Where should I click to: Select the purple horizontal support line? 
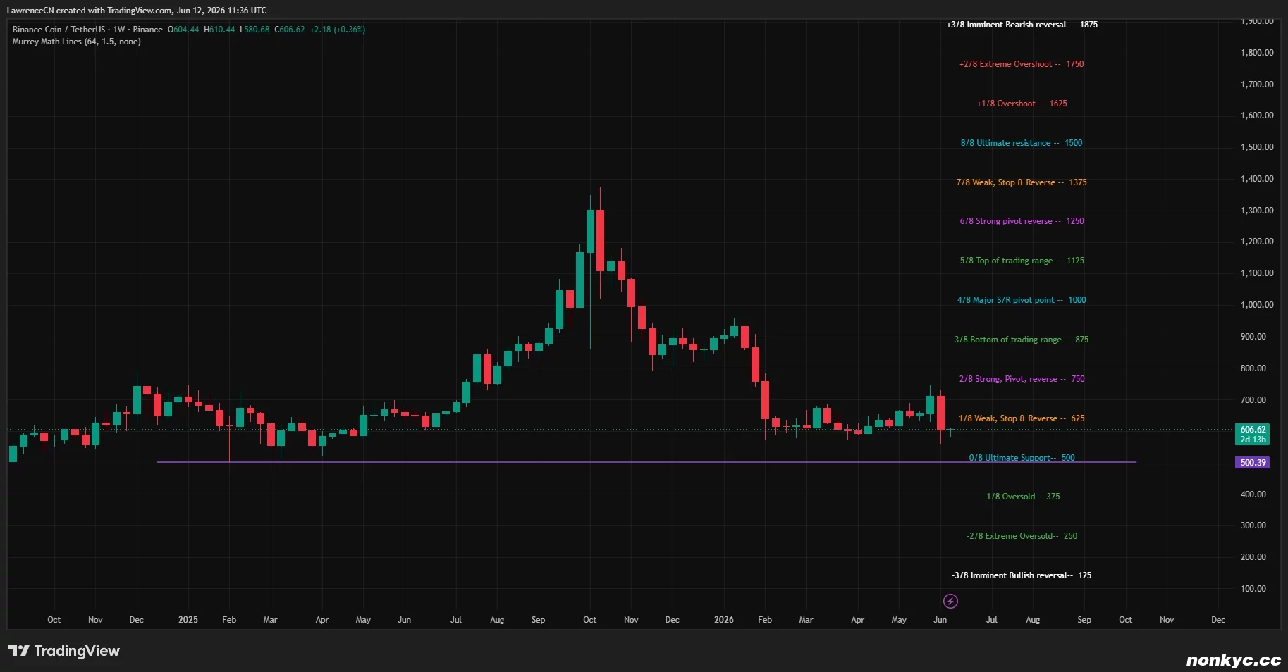(646, 462)
